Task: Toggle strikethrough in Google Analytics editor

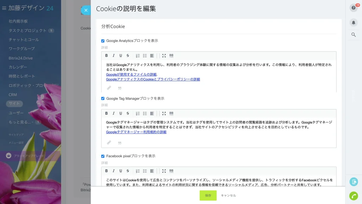Action: 128,56
